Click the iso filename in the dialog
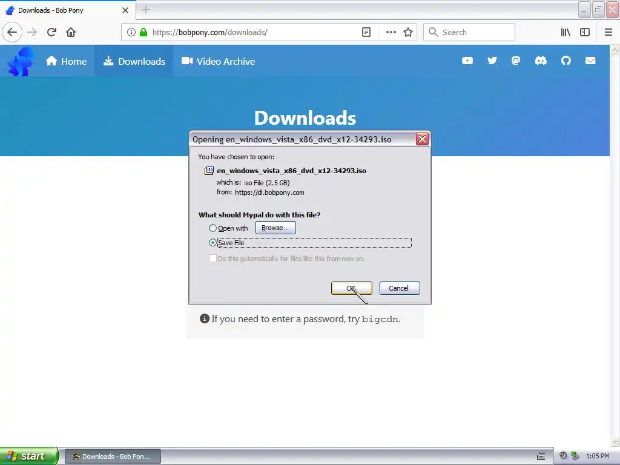 291,171
